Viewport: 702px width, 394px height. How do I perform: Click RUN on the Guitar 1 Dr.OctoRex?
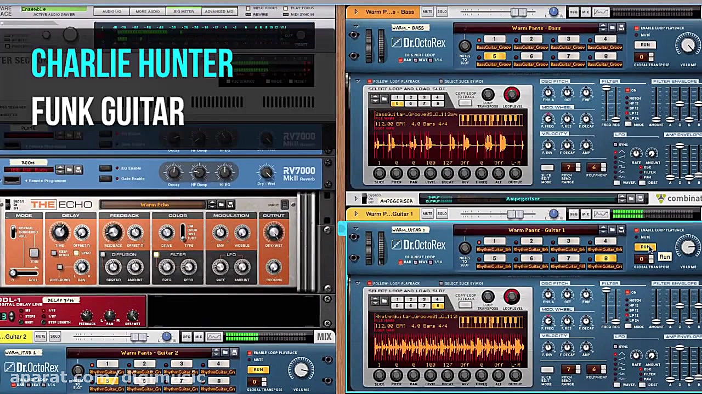pyautogui.click(x=645, y=247)
